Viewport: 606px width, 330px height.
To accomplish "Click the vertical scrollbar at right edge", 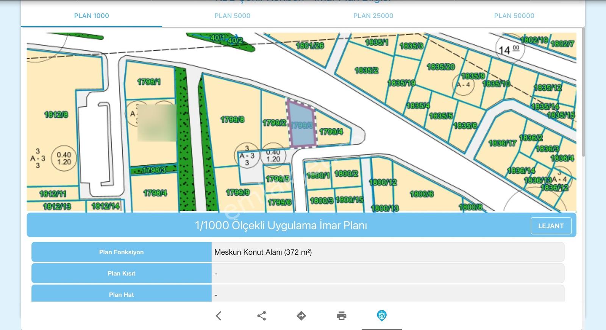I will pos(583,91).
